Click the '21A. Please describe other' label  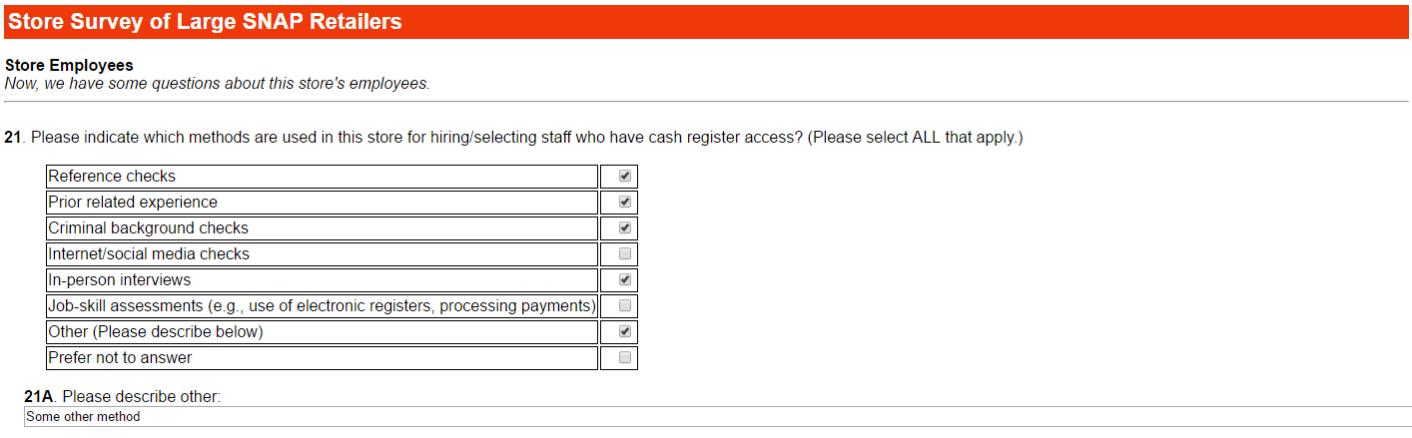pos(122,397)
